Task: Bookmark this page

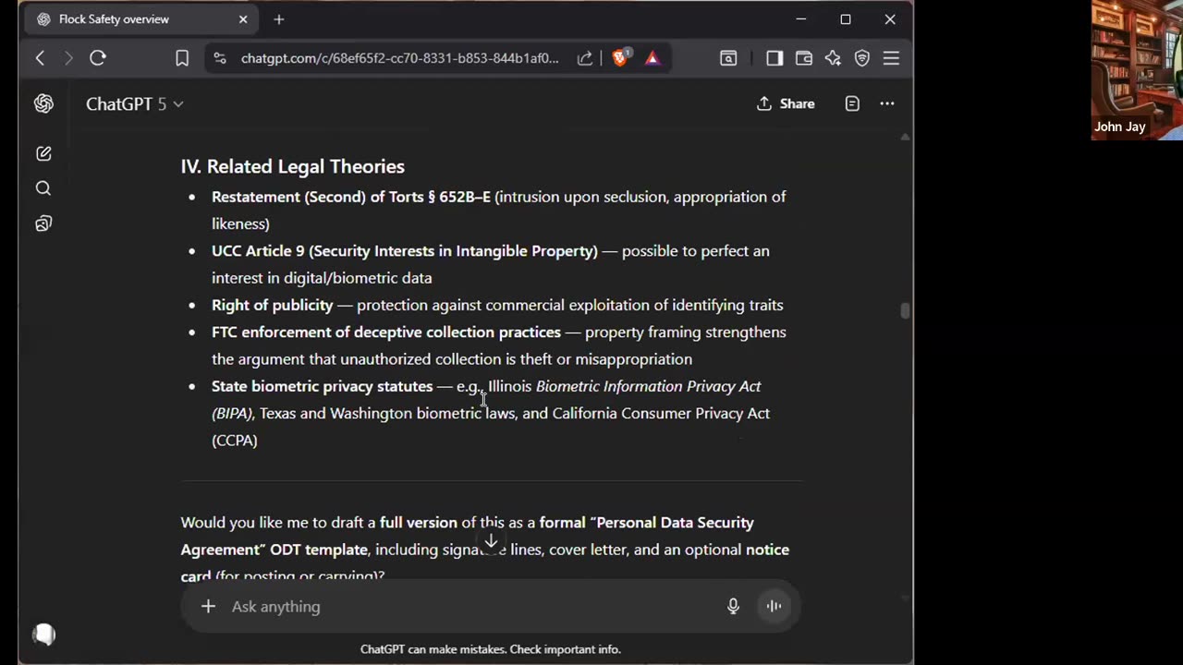Action: click(182, 58)
